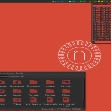Click the yellow disk usage icon
111x111 pixels.
coord(99,1)
